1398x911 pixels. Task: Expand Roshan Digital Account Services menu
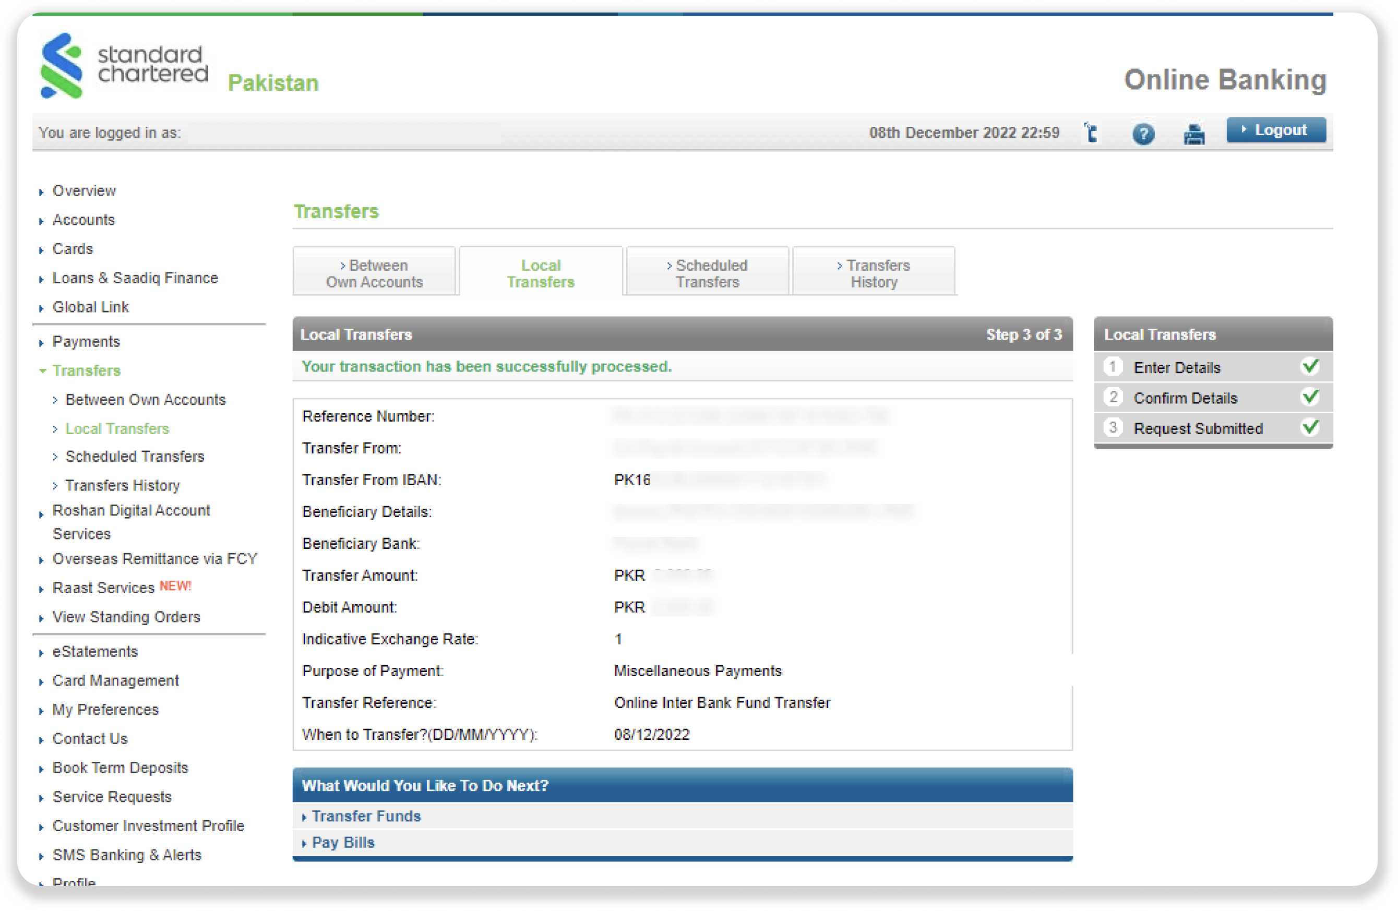[x=131, y=510]
